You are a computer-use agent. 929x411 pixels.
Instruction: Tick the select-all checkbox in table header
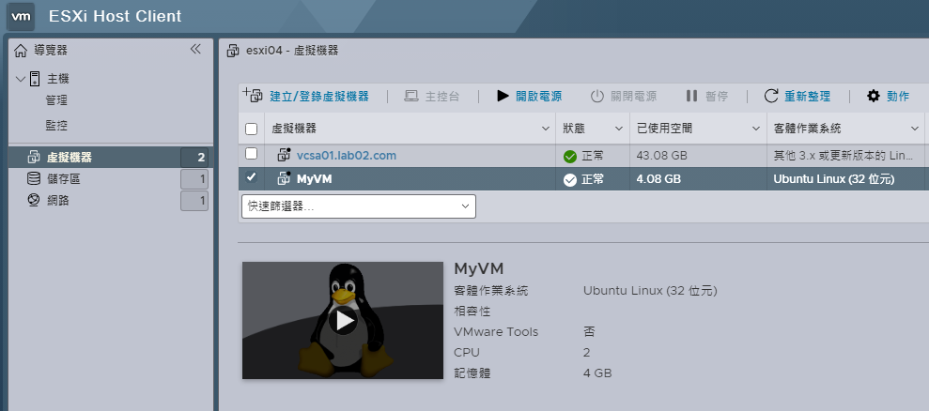251,129
